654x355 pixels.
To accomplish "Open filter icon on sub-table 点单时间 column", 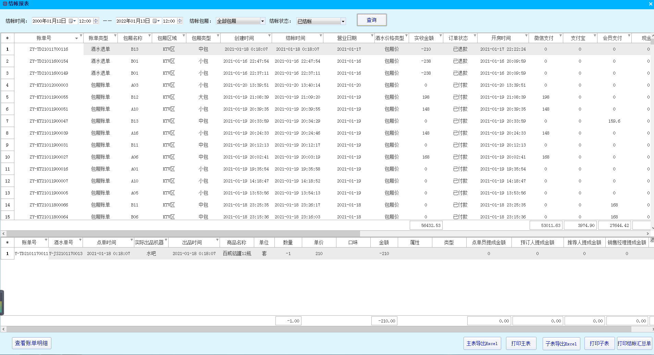I will 132,240.
